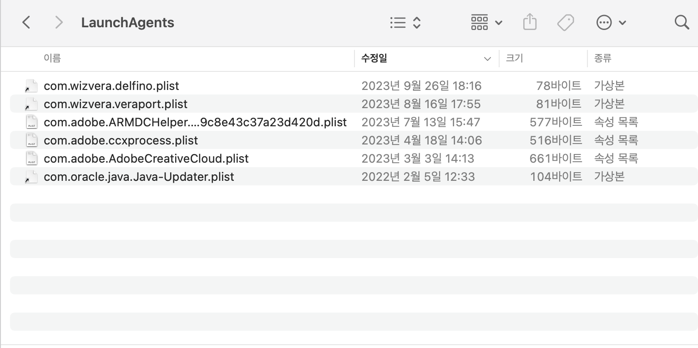Sort by the 이름 column header
Screen dimensions: 698x348
coord(52,58)
